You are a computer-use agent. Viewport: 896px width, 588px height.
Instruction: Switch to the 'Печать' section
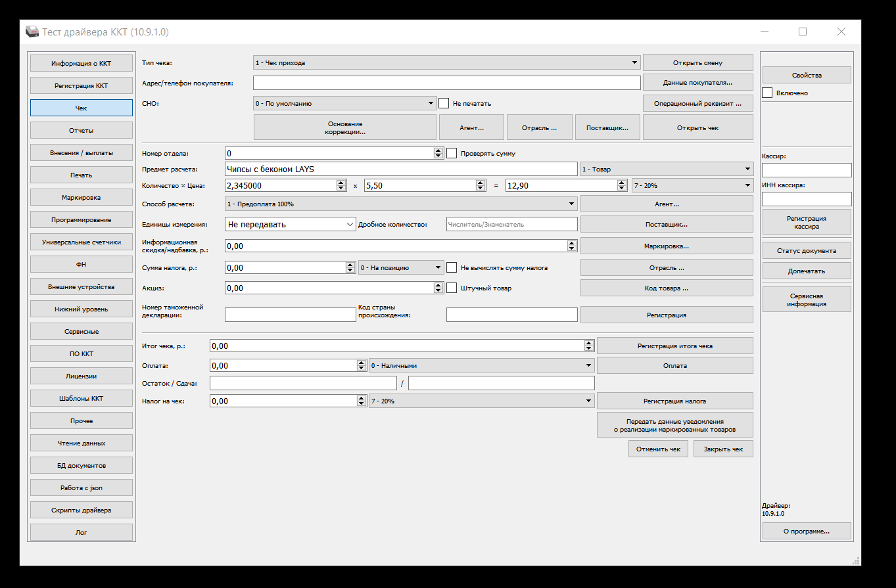pos(82,175)
